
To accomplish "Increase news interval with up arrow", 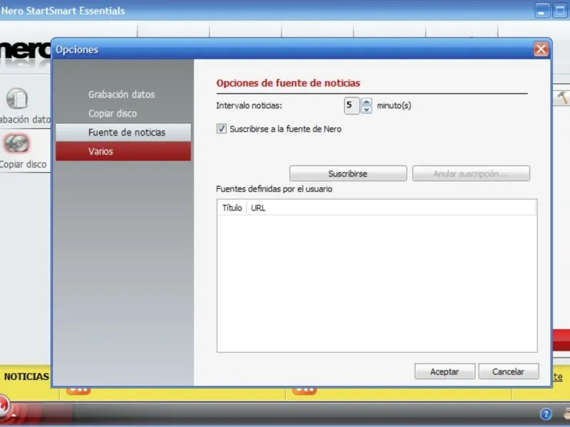I will (366, 102).
